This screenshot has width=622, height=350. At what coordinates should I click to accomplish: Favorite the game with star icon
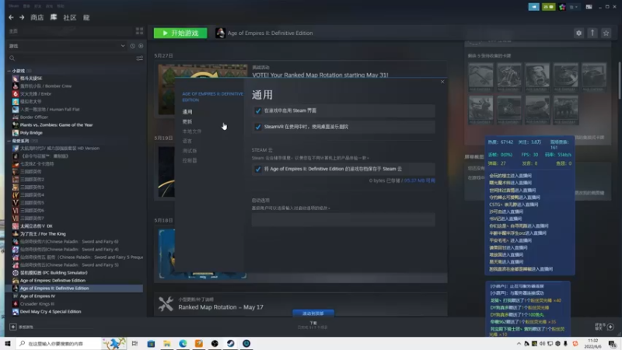pos(606,33)
